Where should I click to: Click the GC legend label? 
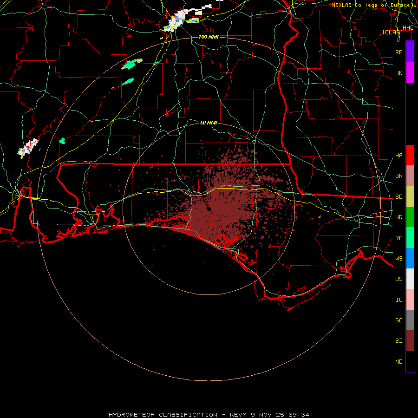(398, 320)
